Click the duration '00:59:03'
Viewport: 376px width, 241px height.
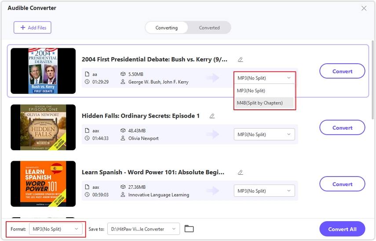coord(100,195)
